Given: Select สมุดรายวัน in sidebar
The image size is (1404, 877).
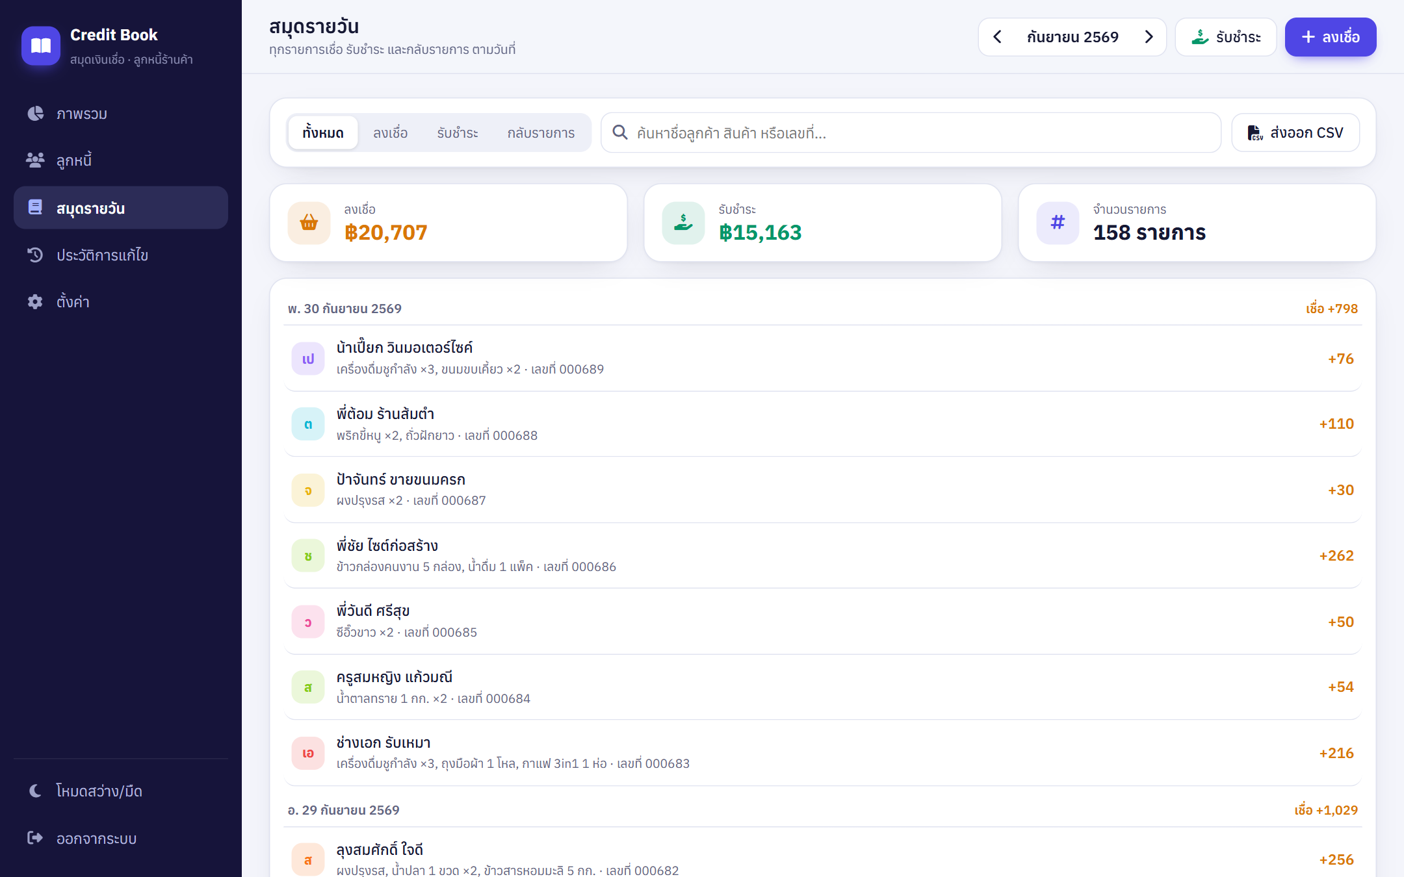Looking at the screenshot, I should click(121, 208).
